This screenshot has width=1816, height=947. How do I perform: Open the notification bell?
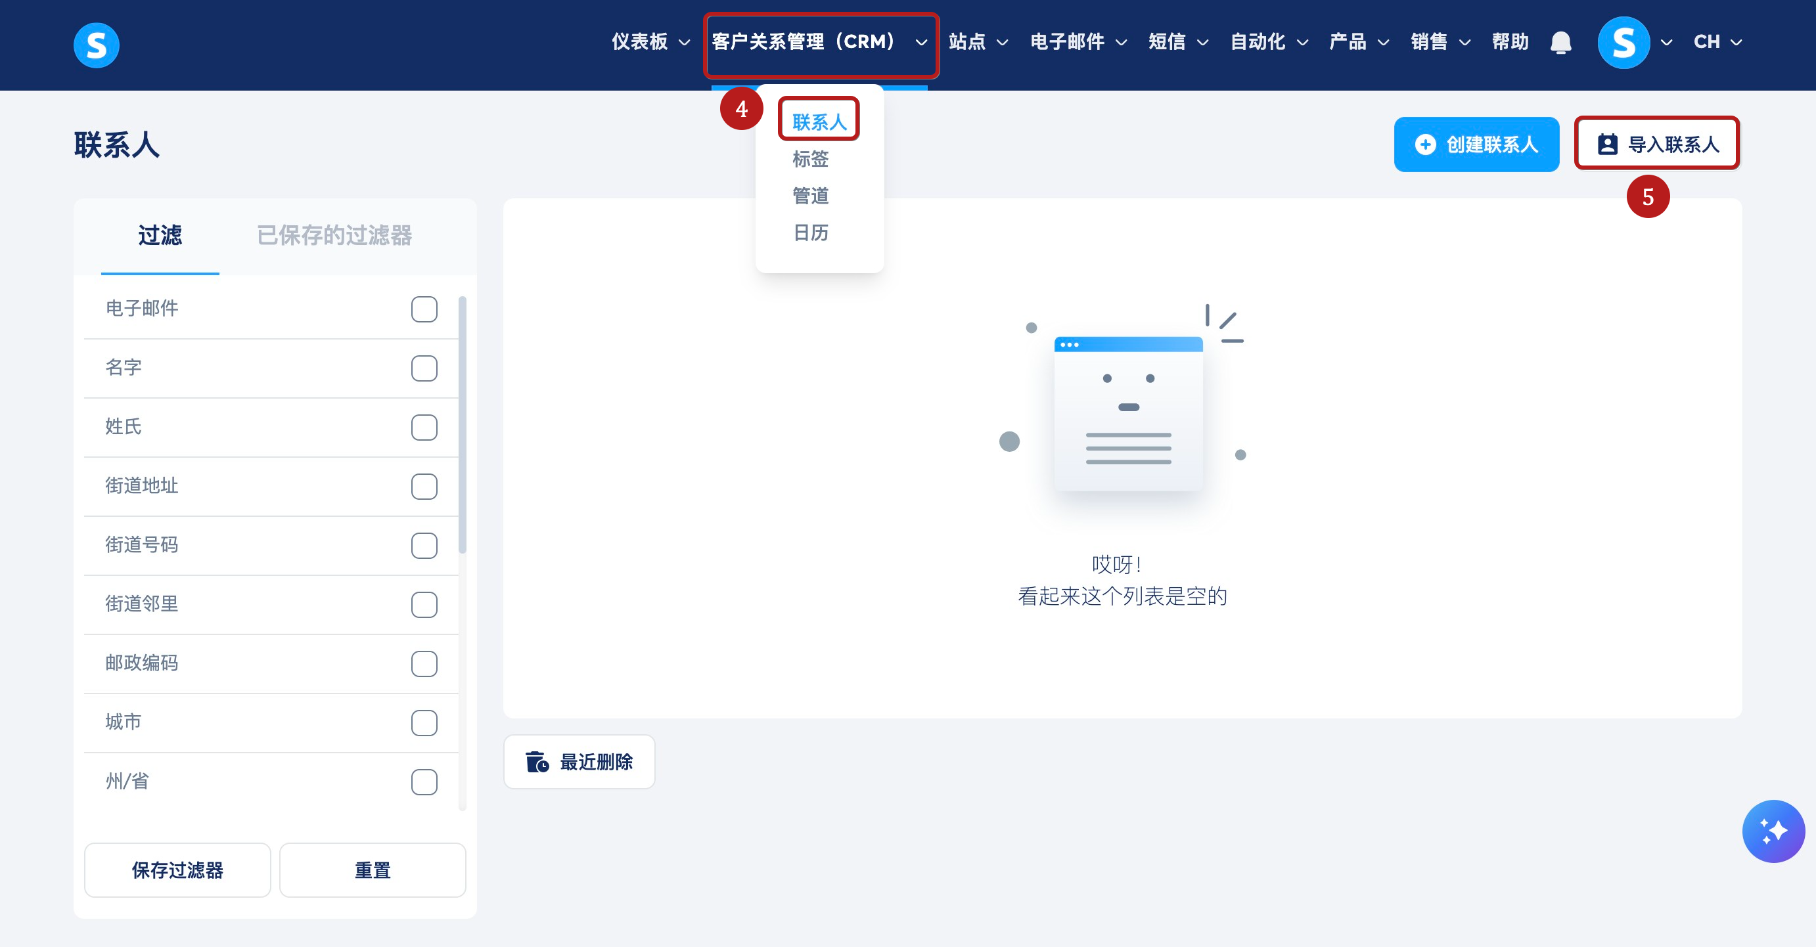coord(1560,42)
